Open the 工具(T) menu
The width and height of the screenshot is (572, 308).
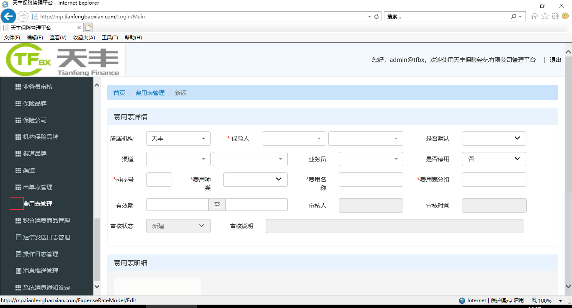click(x=110, y=38)
